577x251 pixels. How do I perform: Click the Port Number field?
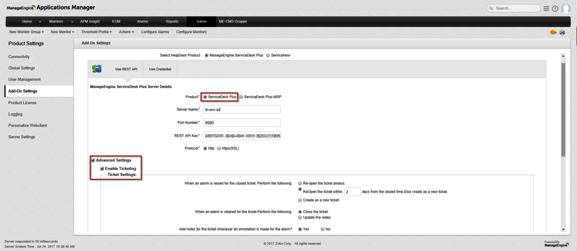242,122
